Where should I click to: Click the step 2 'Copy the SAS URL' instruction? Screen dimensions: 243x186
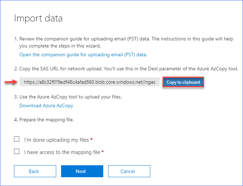[x=126, y=69]
